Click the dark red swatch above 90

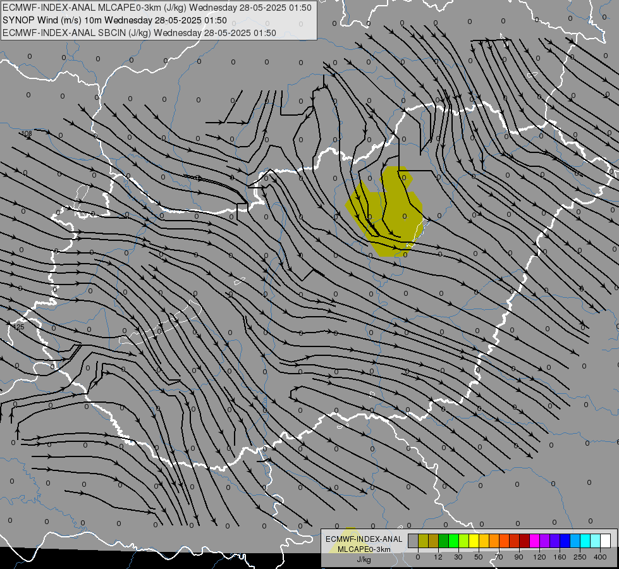pos(524,541)
